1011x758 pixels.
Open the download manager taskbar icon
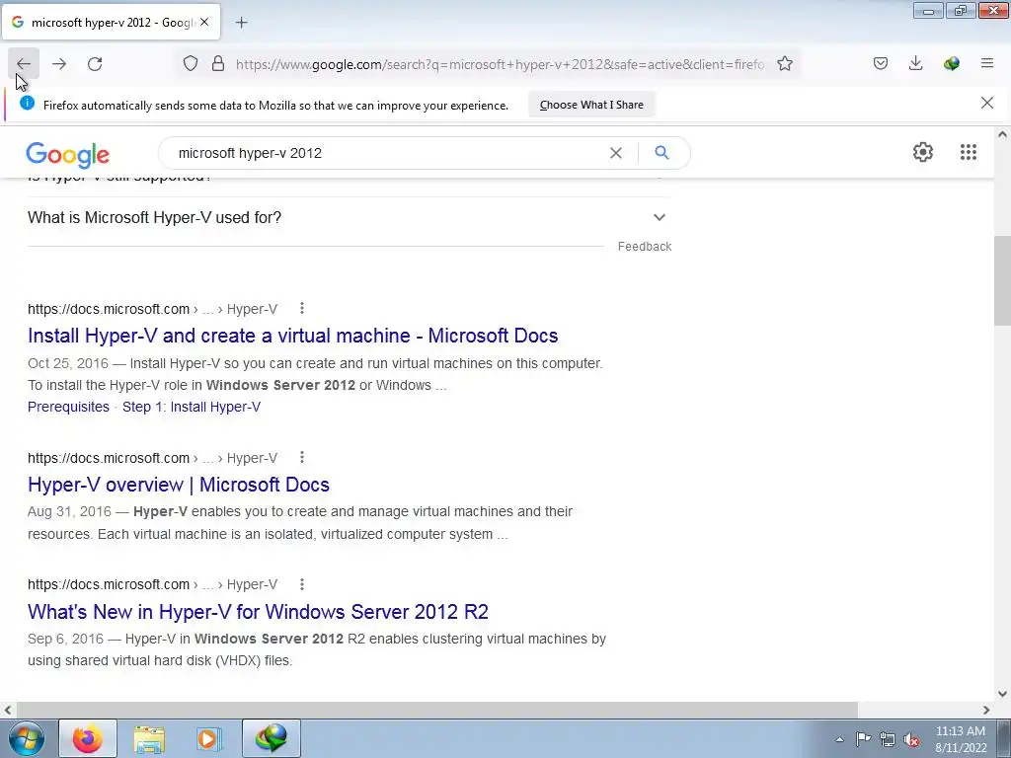coord(271,738)
